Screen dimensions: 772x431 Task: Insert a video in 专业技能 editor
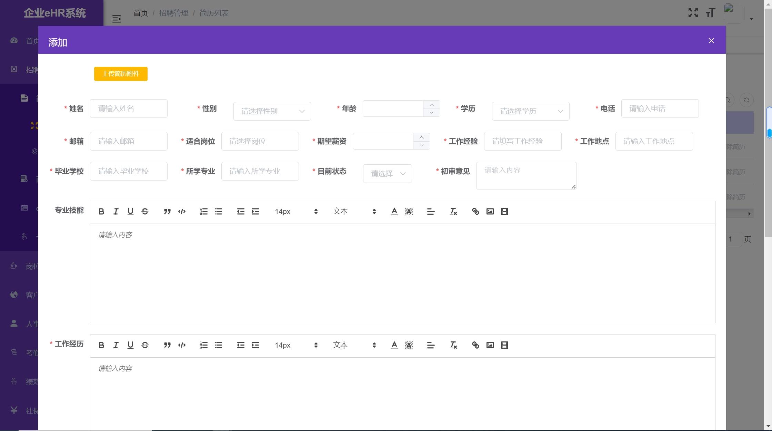[505, 211]
